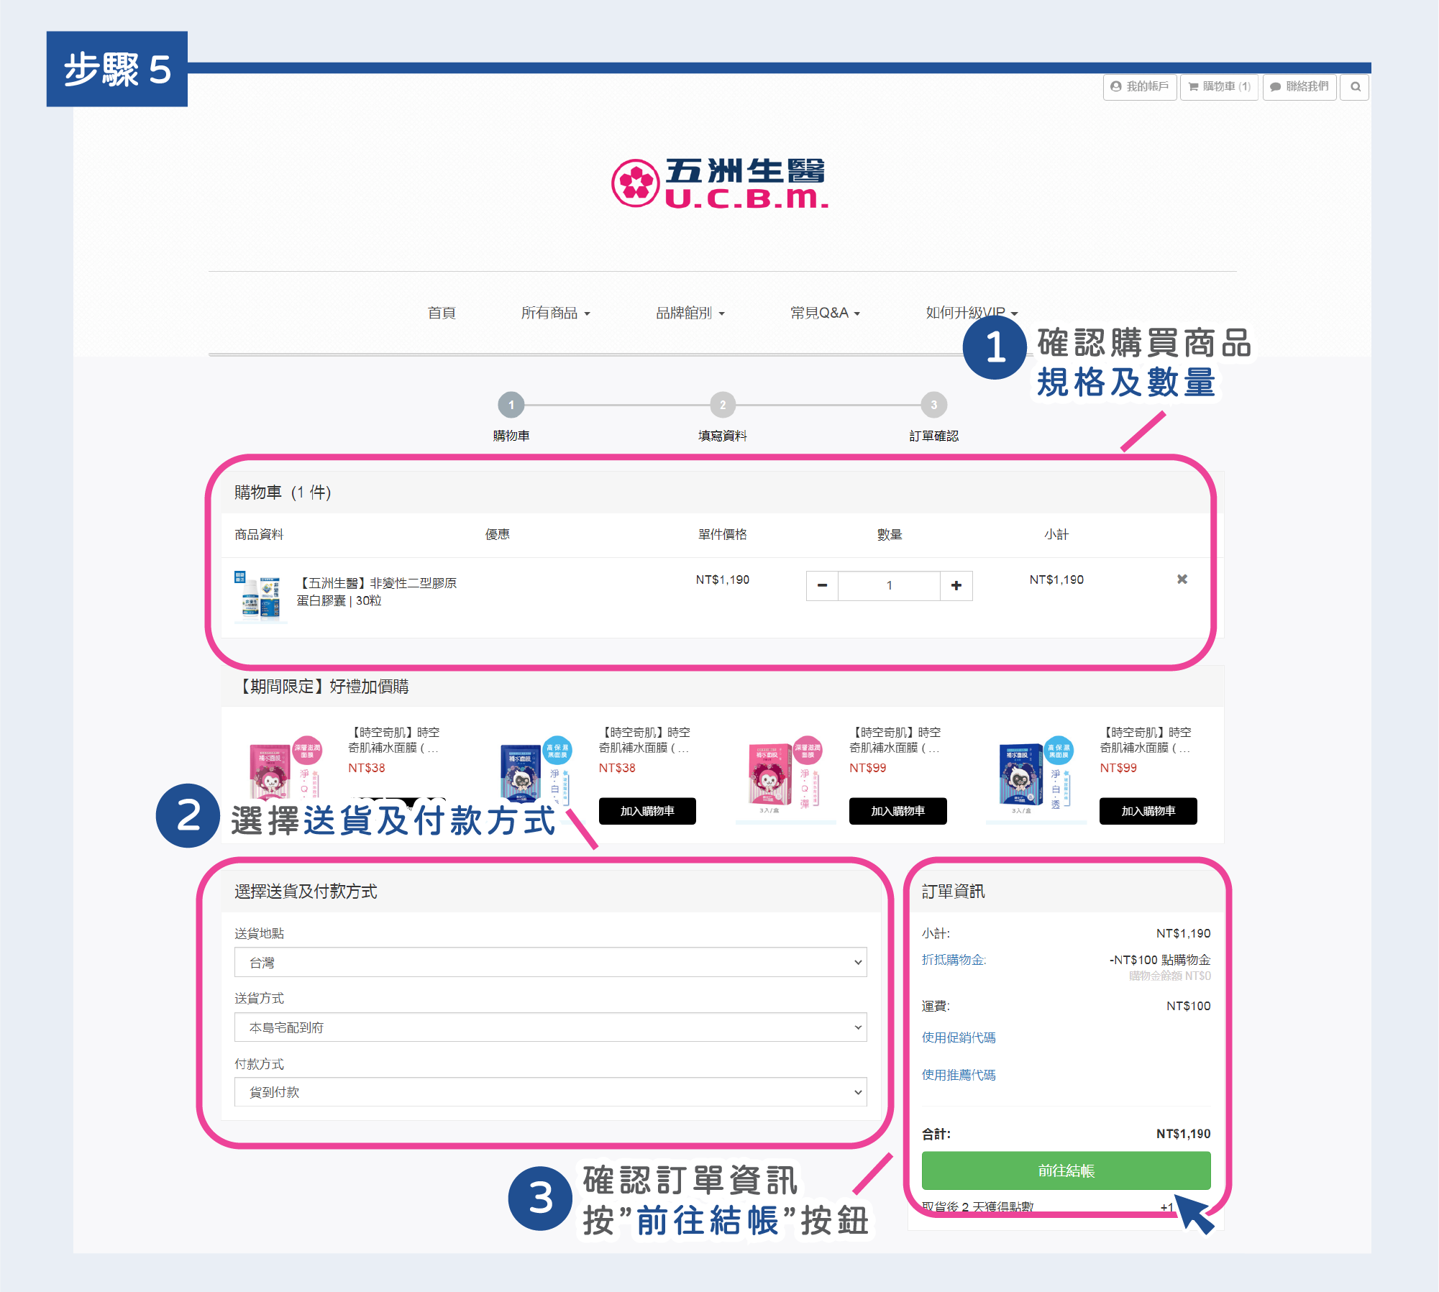Go to 首頁 home link
The height and width of the screenshot is (1292, 1439).
(442, 313)
